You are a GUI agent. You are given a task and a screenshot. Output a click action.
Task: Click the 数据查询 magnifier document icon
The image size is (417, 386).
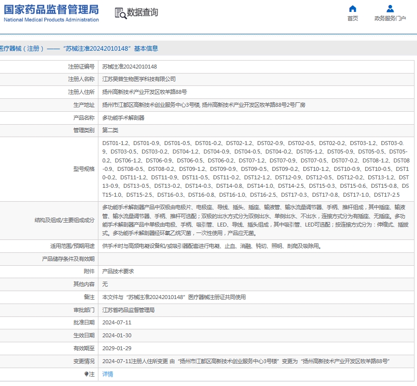(x=120, y=13)
